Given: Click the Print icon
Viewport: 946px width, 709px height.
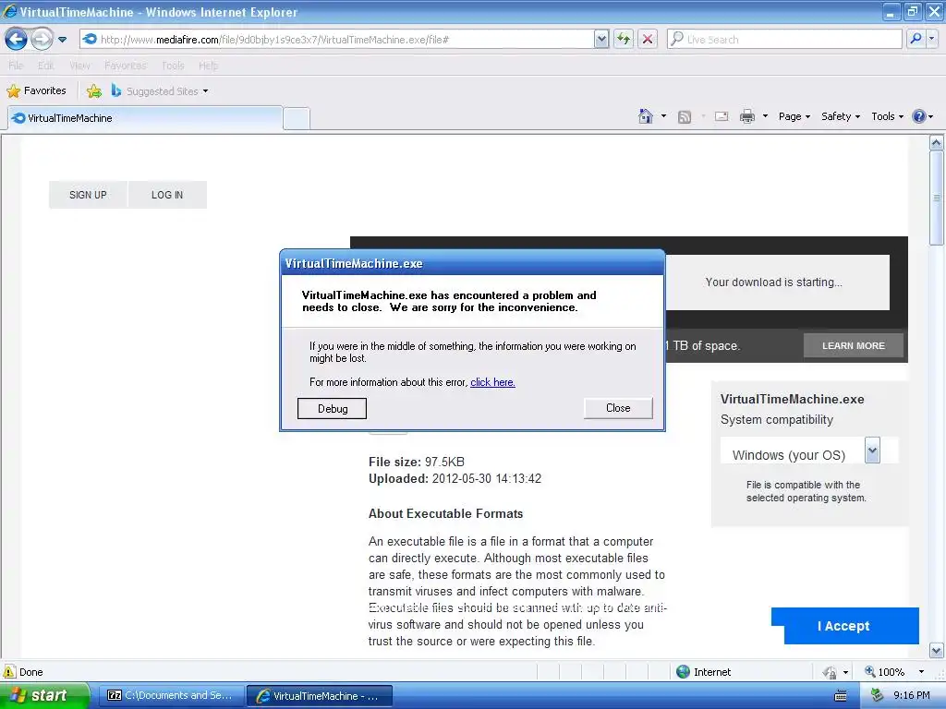Looking at the screenshot, I should click(746, 116).
